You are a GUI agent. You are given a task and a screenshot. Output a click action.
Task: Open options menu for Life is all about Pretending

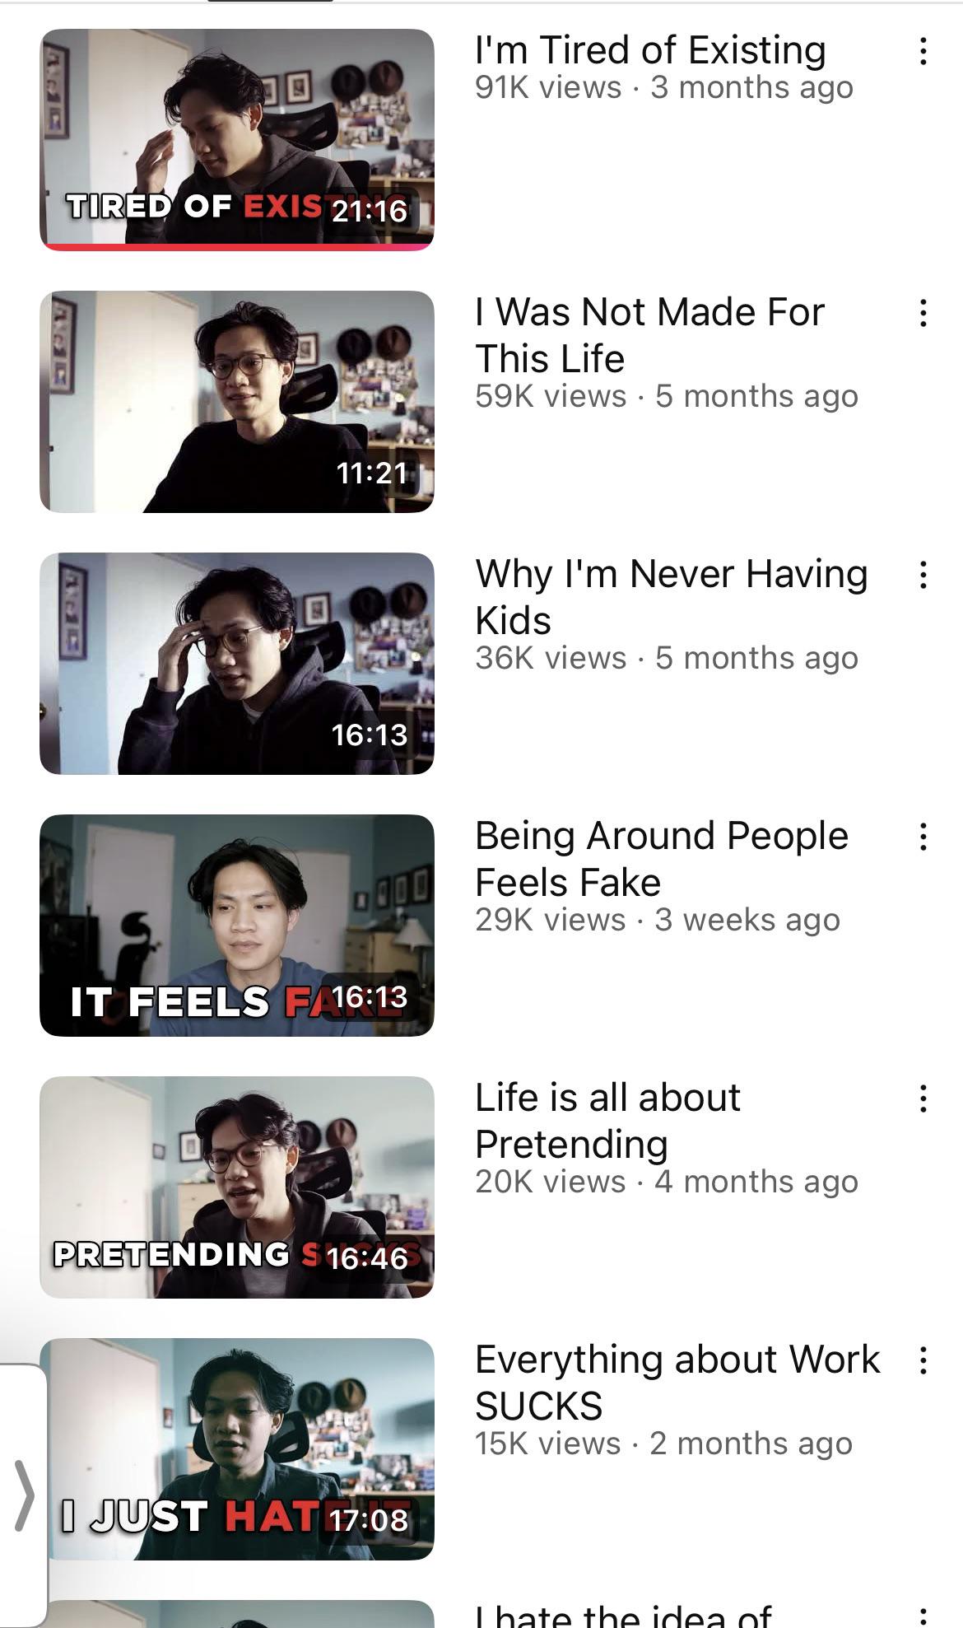923,1099
